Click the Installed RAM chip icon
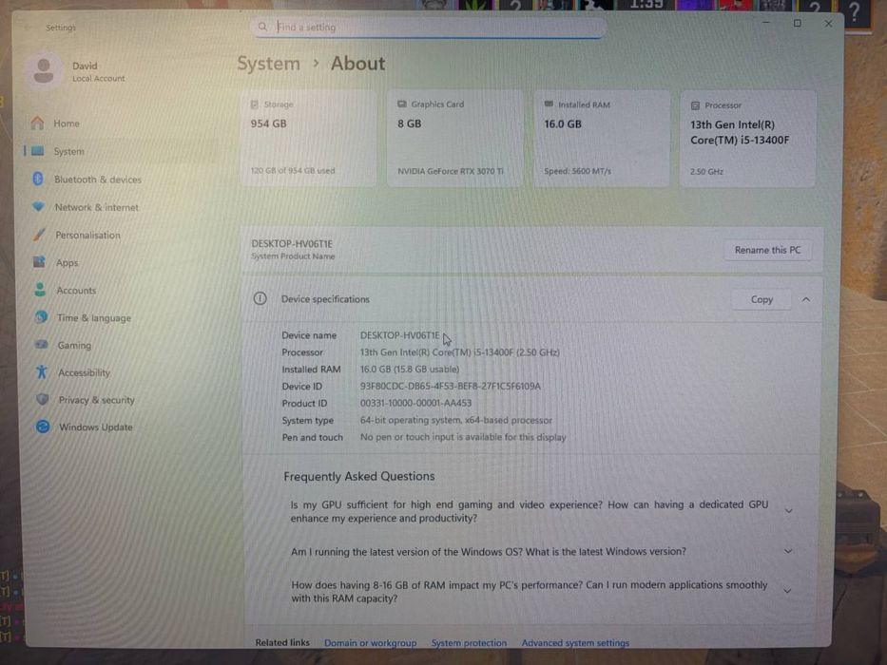The image size is (887, 665). pyautogui.click(x=549, y=104)
